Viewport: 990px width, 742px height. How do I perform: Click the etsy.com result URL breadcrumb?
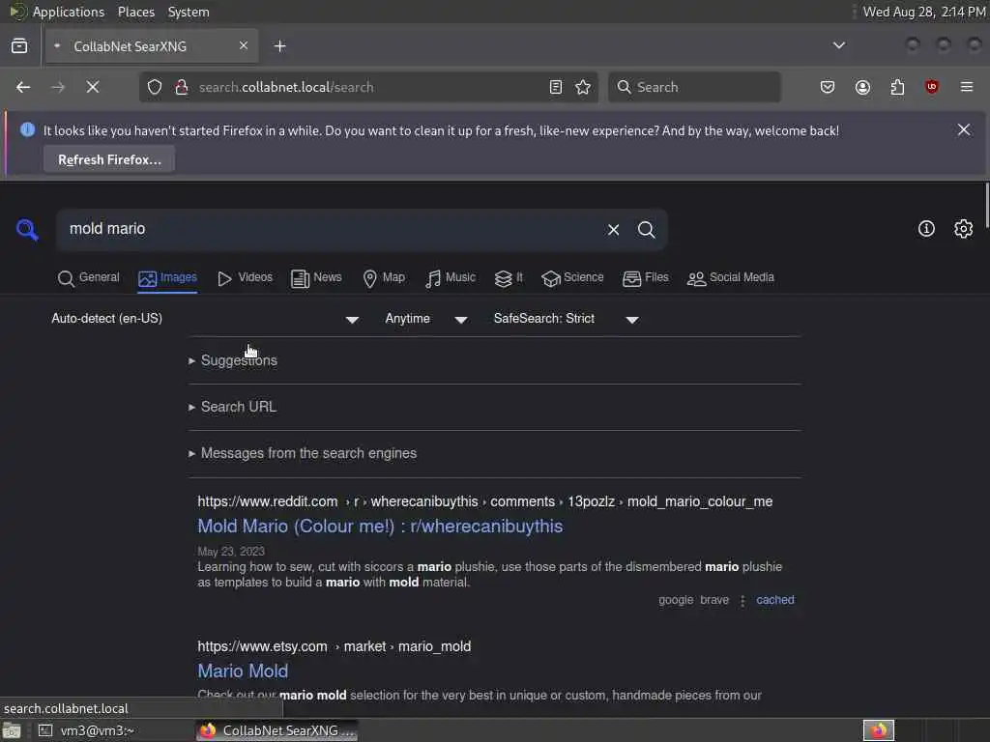click(334, 646)
